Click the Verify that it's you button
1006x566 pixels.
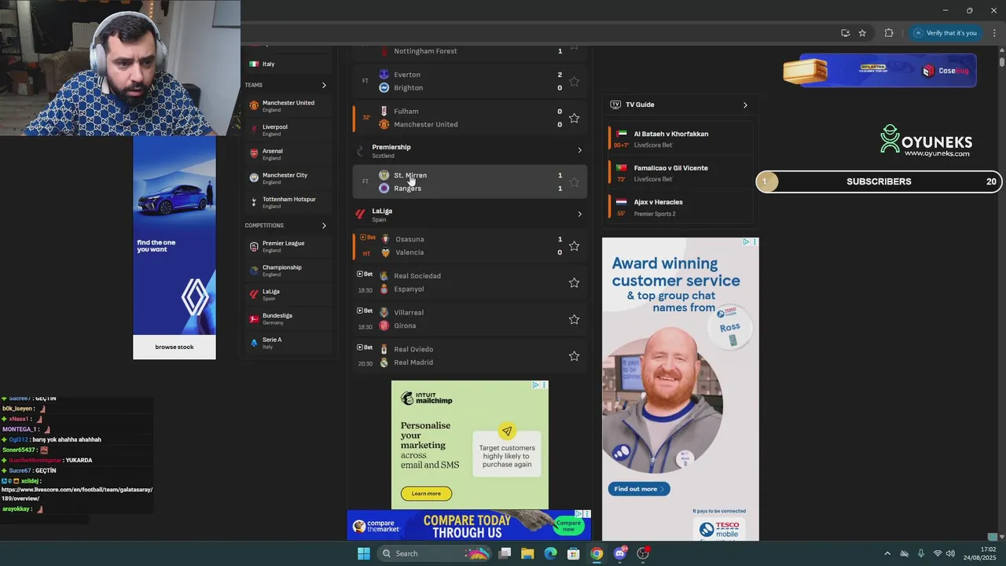[x=945, y=33]
